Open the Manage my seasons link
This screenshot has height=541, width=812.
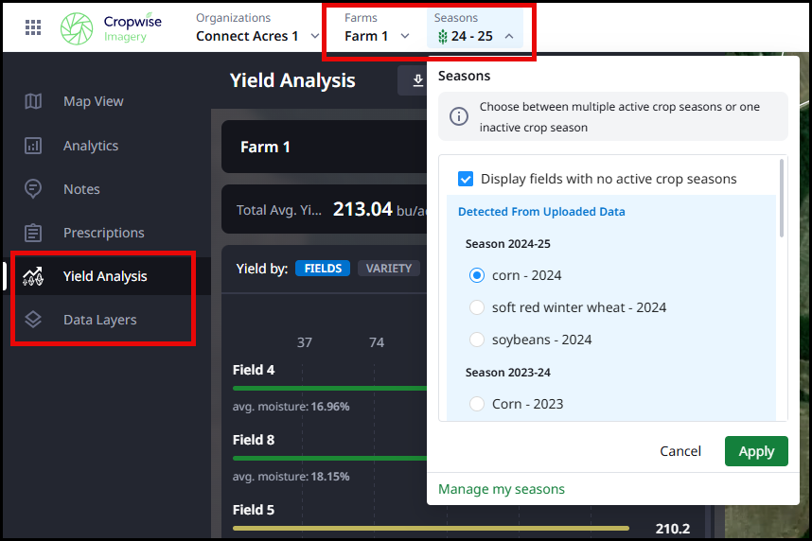[502, 489]
